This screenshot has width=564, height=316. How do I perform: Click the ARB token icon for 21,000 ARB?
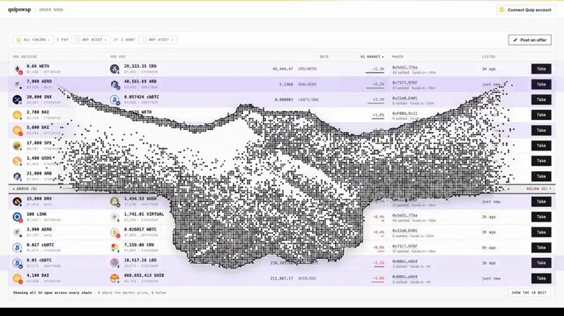(17, 176)
